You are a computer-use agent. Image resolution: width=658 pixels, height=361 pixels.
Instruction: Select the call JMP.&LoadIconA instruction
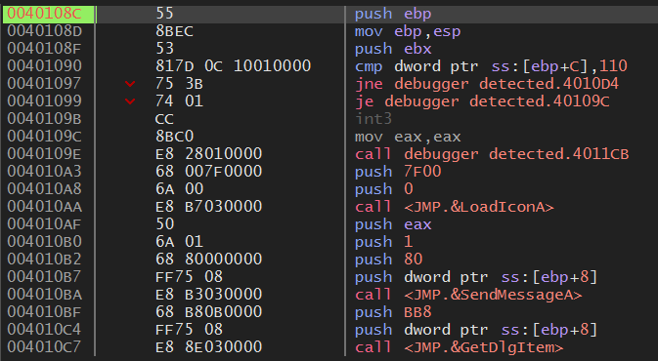454,207
